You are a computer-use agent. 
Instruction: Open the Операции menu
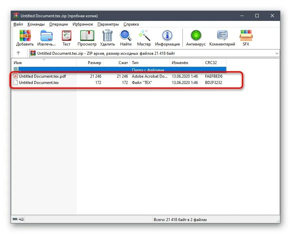tap(59, 24)
